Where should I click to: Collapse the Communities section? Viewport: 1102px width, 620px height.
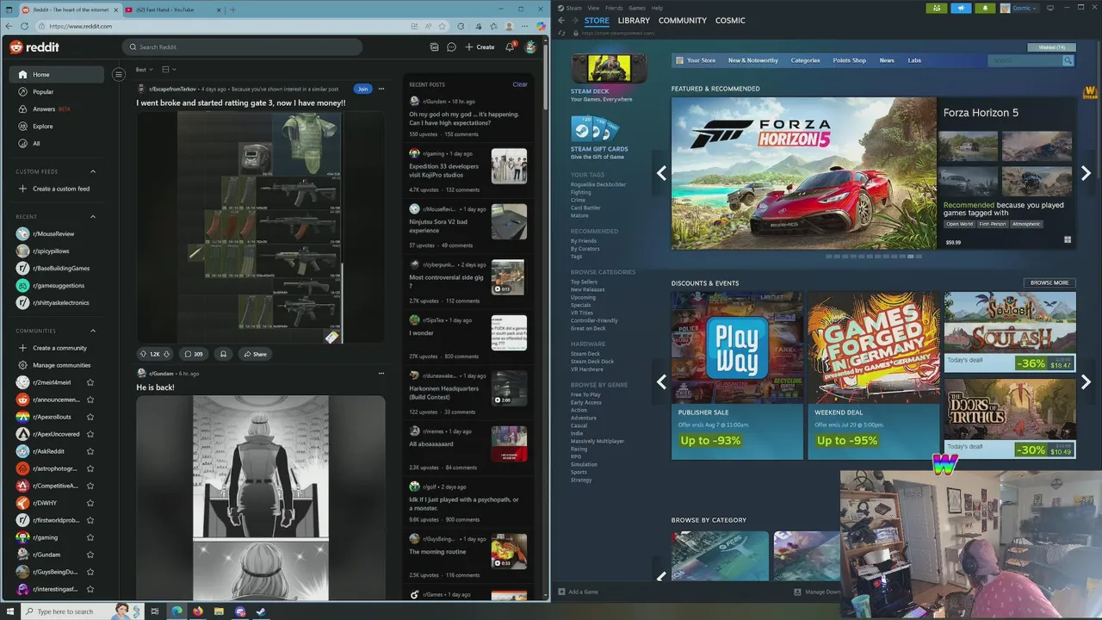pos(93,331)
